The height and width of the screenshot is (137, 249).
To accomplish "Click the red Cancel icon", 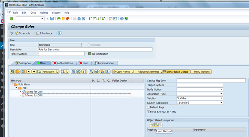I will 68,19.
